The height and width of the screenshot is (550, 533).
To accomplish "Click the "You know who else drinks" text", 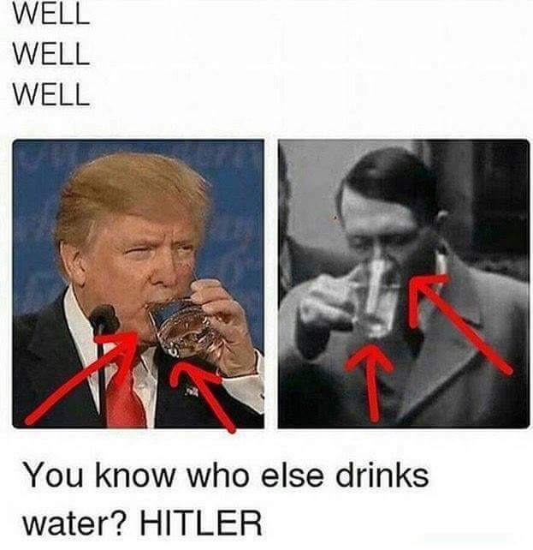I will click(227, 475).
